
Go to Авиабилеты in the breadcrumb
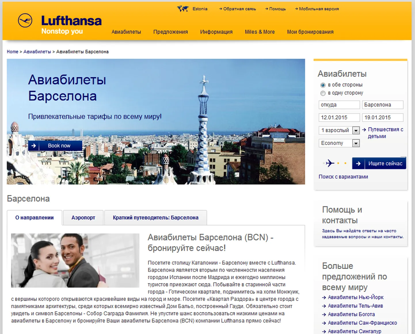point(37,52)
